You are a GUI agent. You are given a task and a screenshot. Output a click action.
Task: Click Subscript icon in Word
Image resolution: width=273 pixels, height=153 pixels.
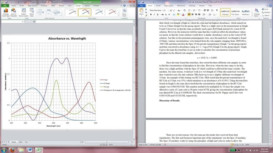point(166,14)
